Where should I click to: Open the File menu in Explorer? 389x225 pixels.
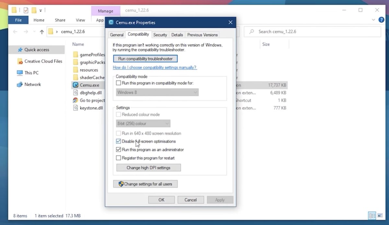pyautogui.click(x=18, y=20)
